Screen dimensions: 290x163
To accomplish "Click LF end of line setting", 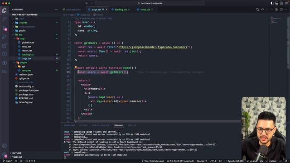I will [221, 161].
